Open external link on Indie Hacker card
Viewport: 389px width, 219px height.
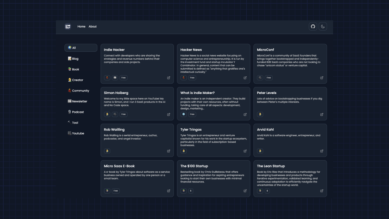tap(169, 78)
